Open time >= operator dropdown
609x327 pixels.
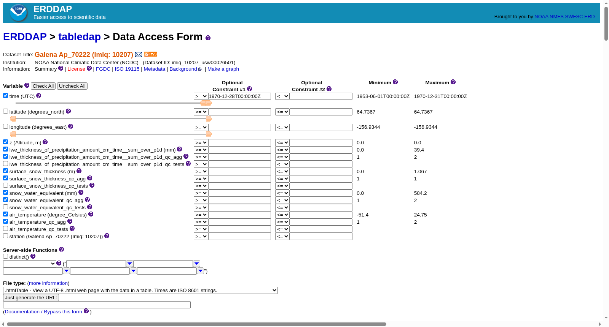pyautogui.click(x=201, y=96)
